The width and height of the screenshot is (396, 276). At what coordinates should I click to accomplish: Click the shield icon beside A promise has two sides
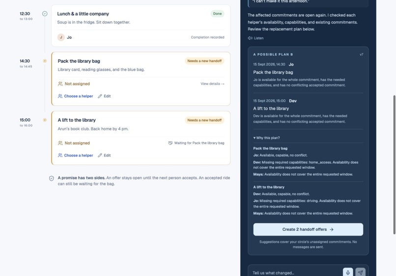coord(51,179)
